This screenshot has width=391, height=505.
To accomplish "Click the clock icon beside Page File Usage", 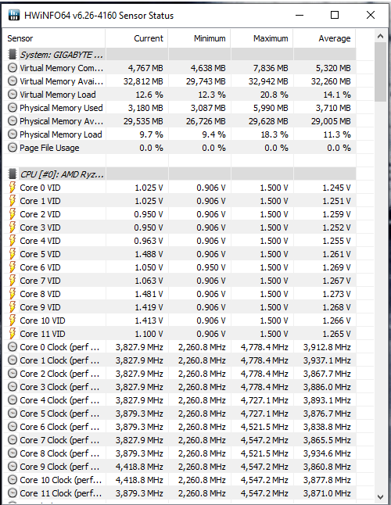I will [x=13, y=148].
